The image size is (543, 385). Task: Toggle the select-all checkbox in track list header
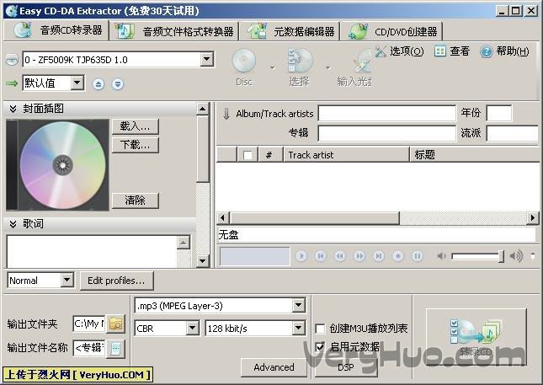(247, 155)
